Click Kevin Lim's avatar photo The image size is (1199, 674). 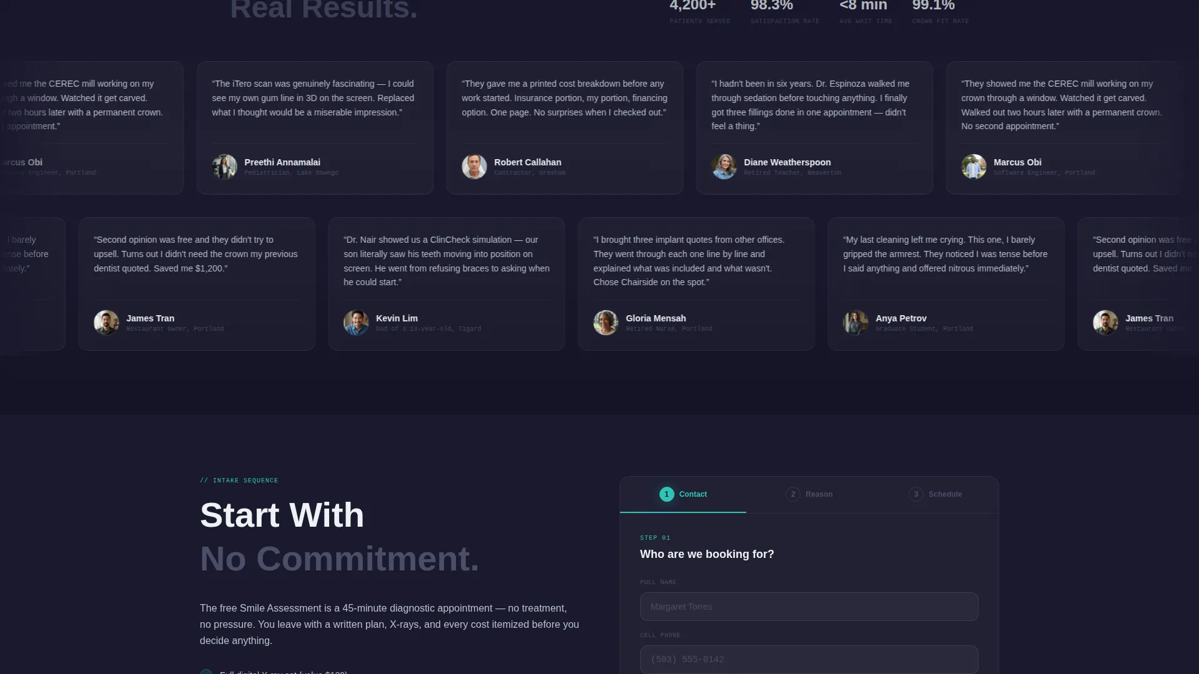(x=356, y=323)
